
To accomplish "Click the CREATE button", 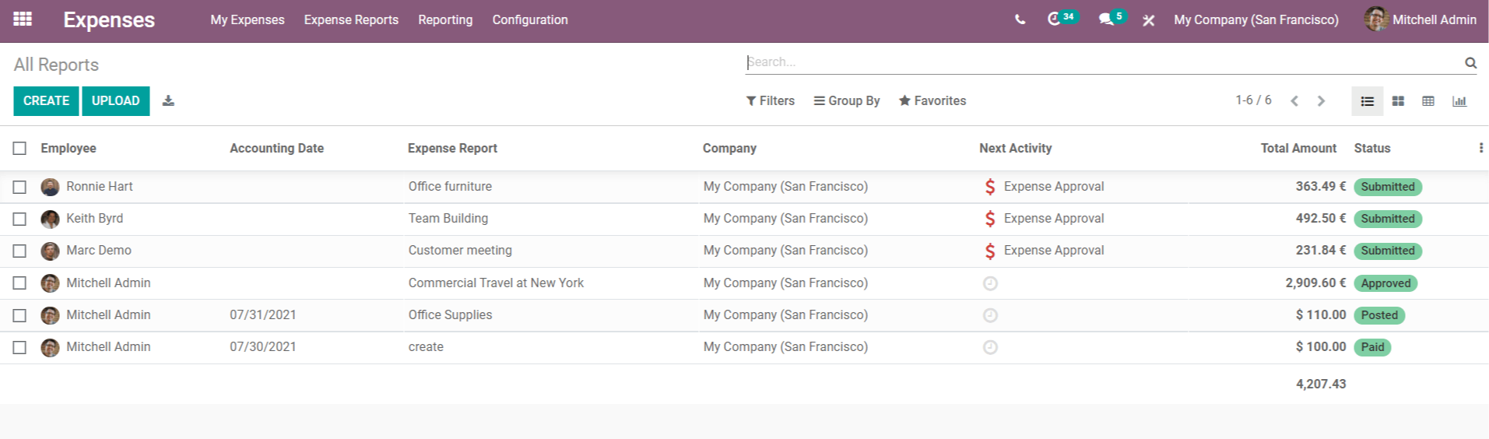I will click(x=46, y=101).
